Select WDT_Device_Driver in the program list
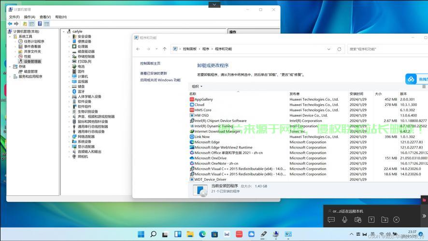Screen dimensions: 428x241 (210, 179)
